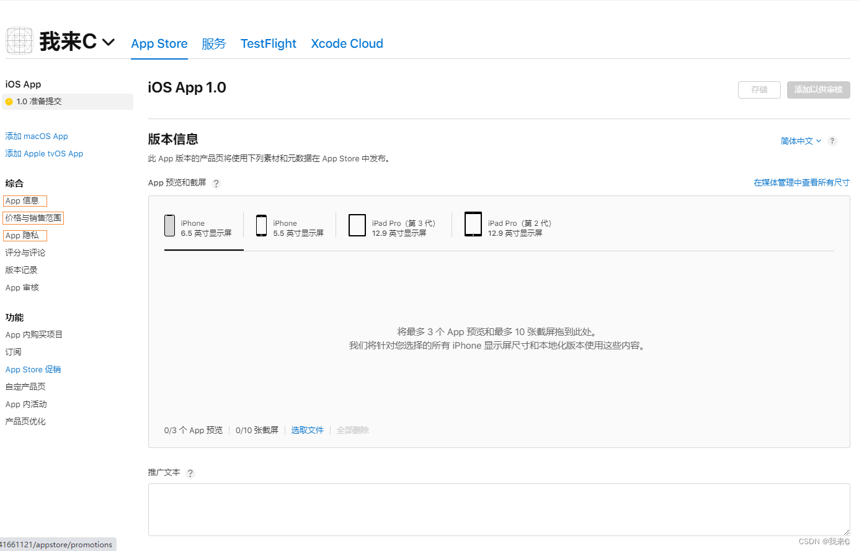Open 自定产品页 in the sidebar
This screenshot has height=551, width=859.
(x=25, y=387)
